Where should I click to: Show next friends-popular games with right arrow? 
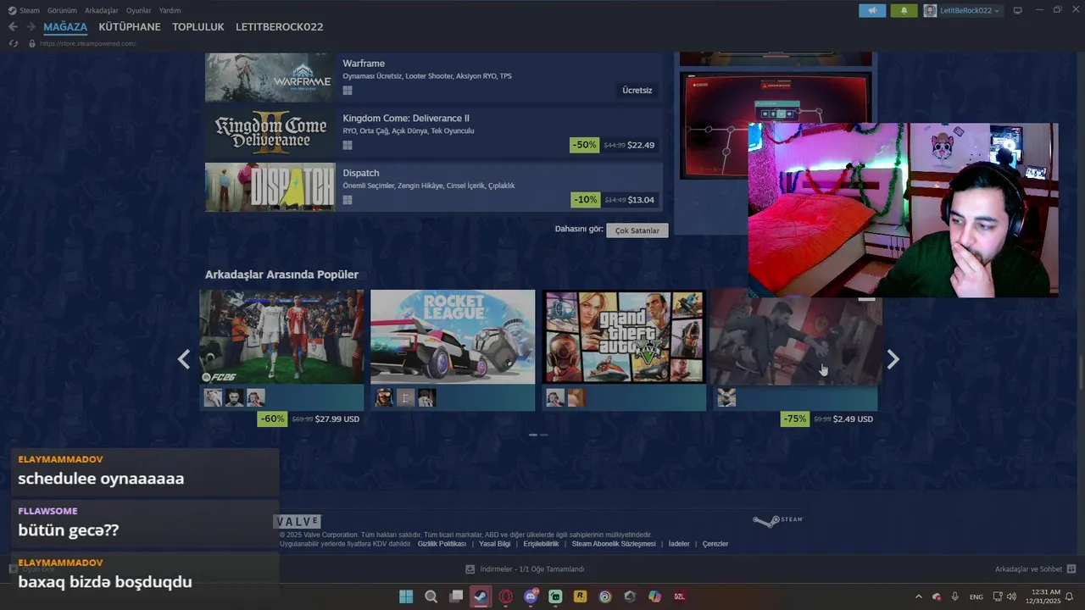click(893, 359)
